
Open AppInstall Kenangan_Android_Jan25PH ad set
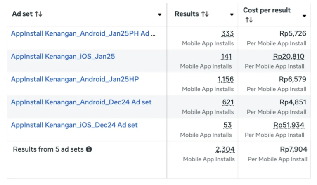click(x=83, y=33)
